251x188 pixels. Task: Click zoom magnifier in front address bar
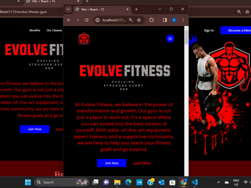131,20
